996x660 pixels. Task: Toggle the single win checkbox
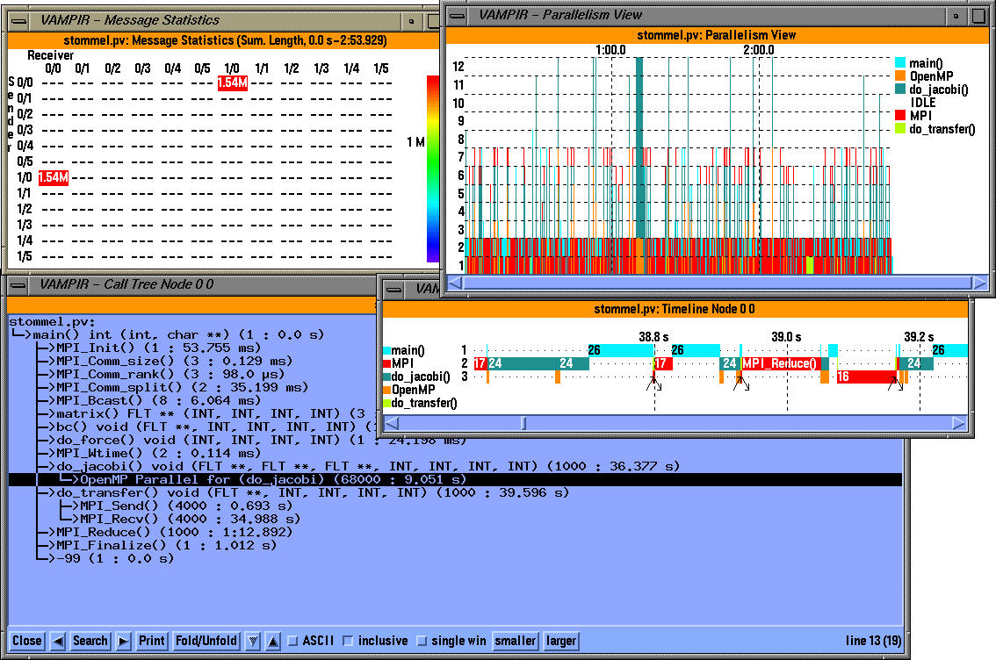coord(422,641)
